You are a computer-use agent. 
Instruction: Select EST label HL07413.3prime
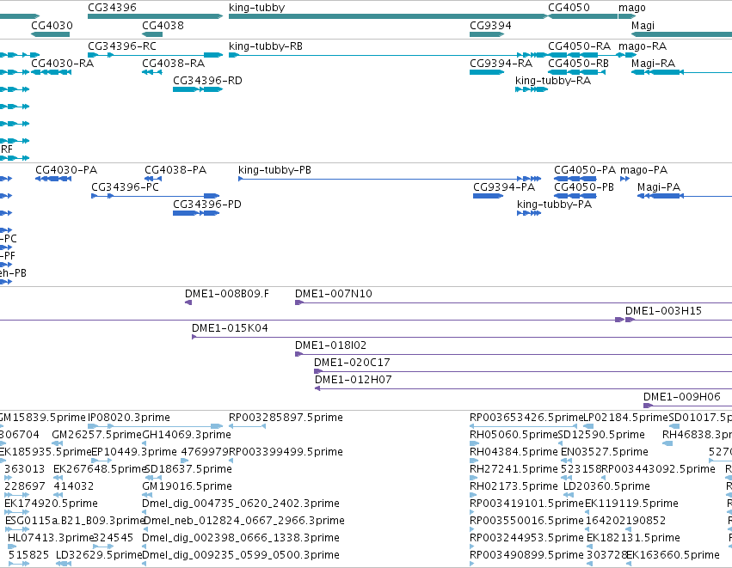[x=51, y=538]
